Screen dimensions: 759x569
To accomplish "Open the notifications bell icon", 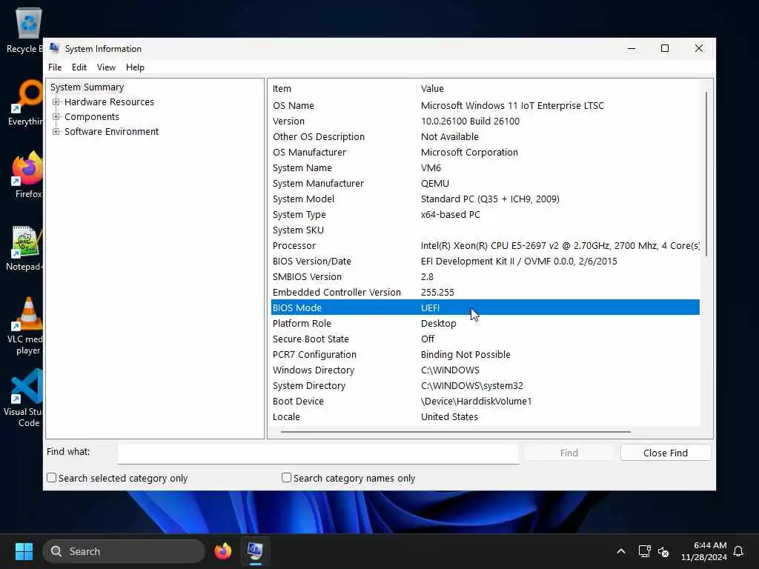I will pos(738,551).
